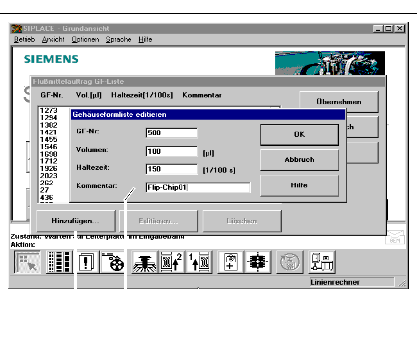Click the Volumen field containing 100

pos(172,151)
